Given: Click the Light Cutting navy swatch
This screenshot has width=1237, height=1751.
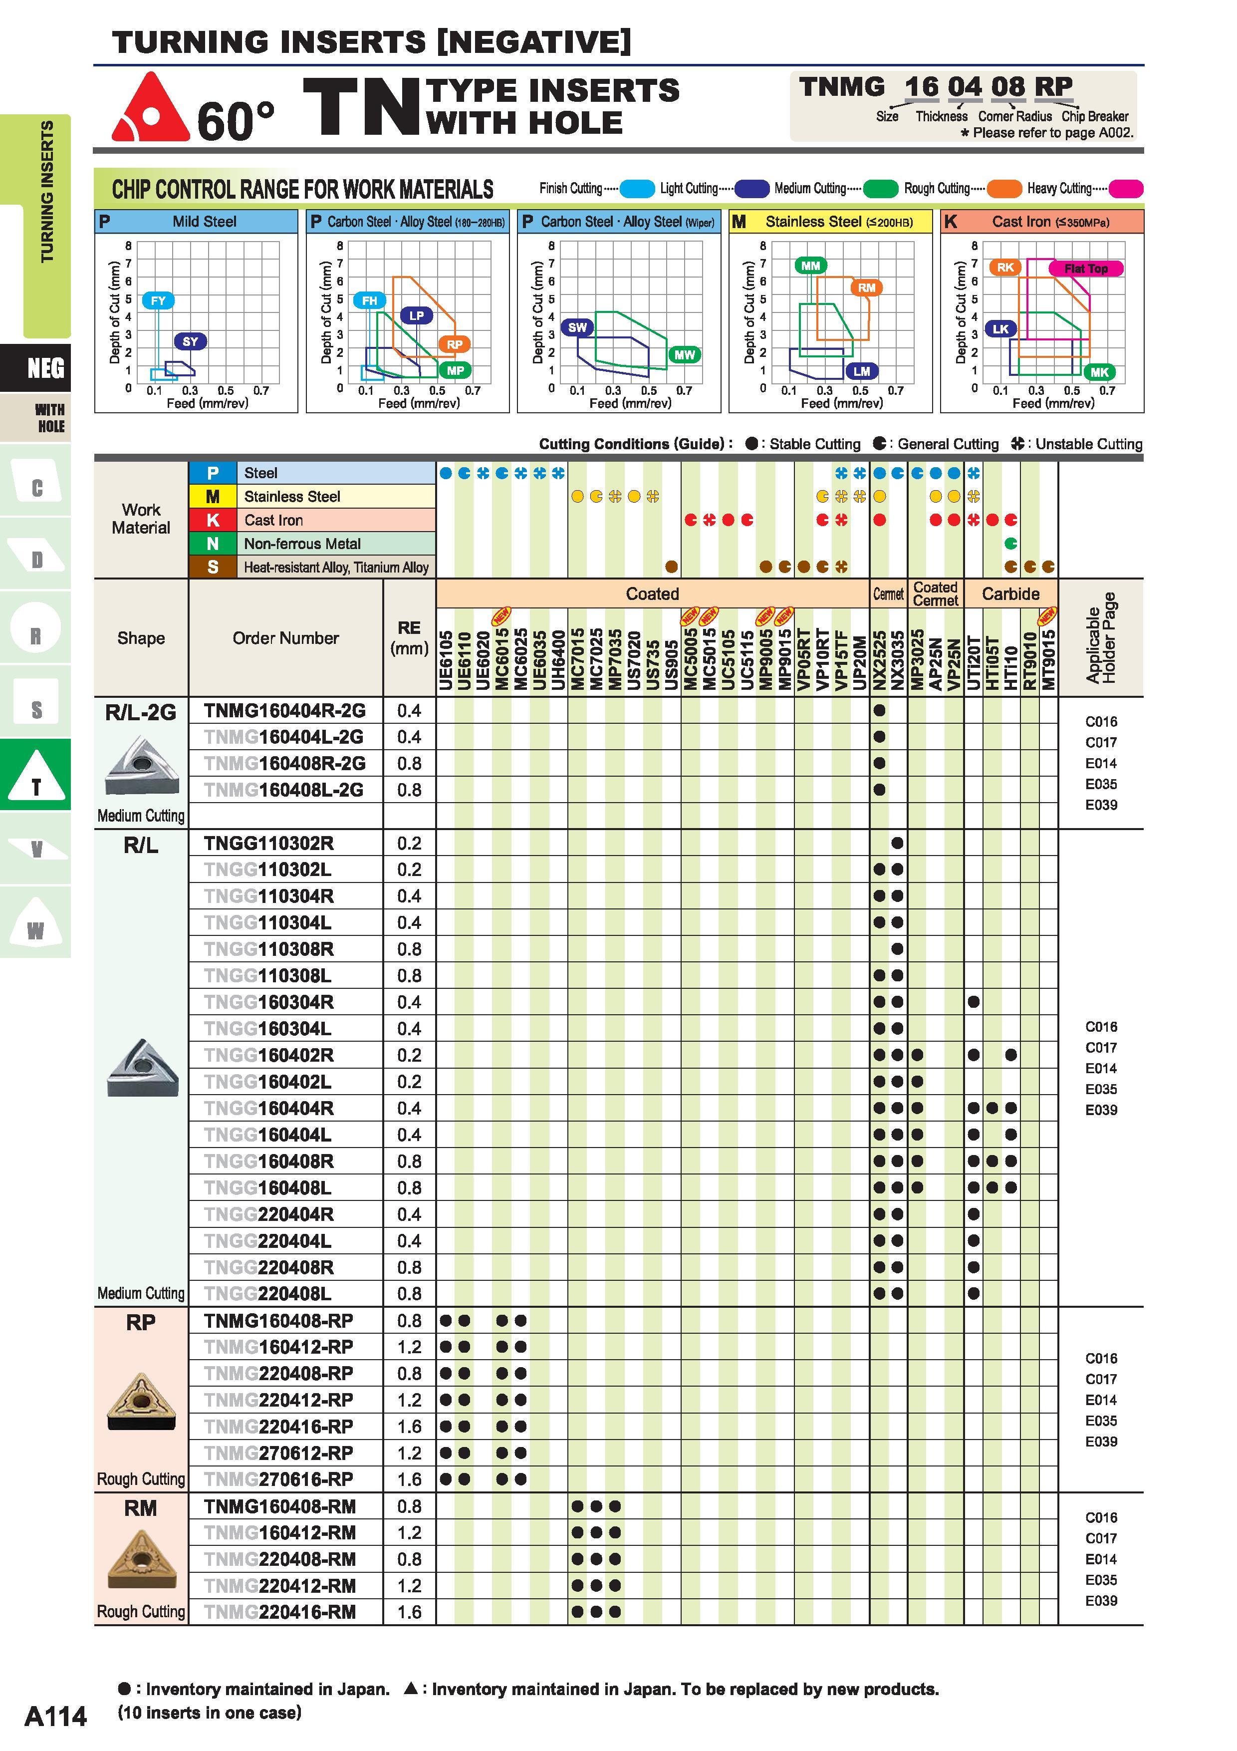Looking at the screenshot, I should point(751,188).
